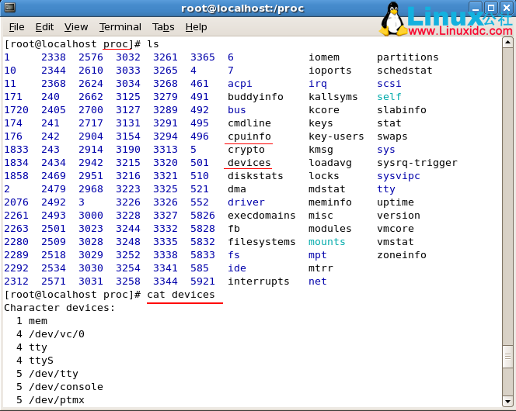Maximize the terminal window
The height and width of the screenshot is (411, 516).
491,8
